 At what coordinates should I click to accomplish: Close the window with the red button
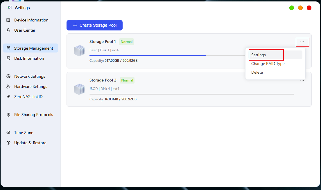click(x=309, y=8)
